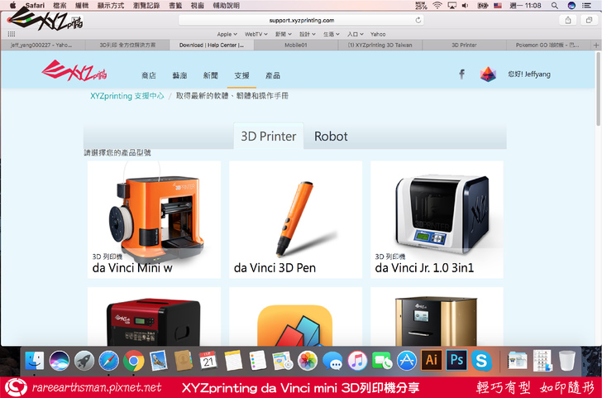Open Reminders list icon in Dock
The height and width of the screenshot is (398, 602).
(258, 361)
